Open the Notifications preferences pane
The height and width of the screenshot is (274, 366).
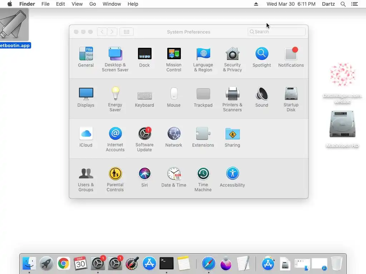point(291,57)
